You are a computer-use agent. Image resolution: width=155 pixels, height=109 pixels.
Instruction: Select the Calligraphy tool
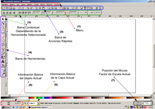click(x=3, y=57)
